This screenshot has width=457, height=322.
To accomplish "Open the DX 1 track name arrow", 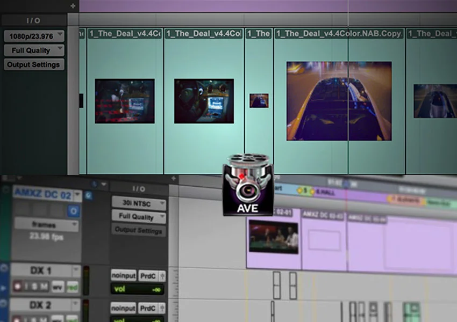I will pos(76,270).
